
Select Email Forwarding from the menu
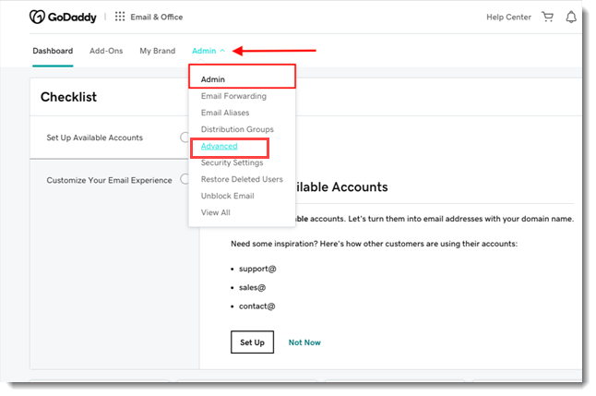click(x=233, y=96)
